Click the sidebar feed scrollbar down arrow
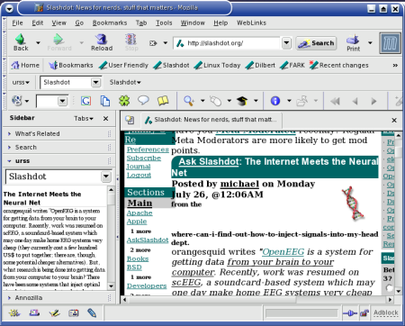The image size is (405, 326). [x=111, y=286]
